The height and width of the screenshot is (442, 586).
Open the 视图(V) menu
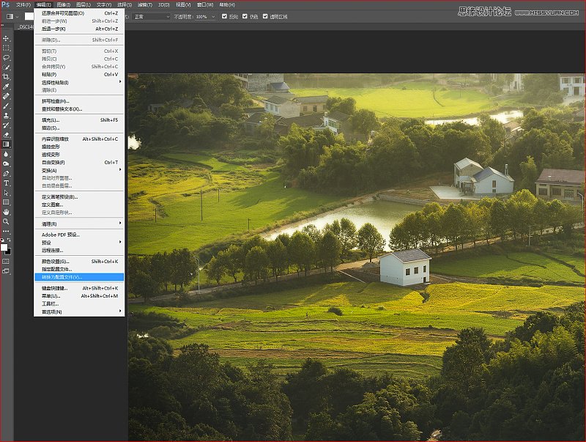tap(183, 5)
